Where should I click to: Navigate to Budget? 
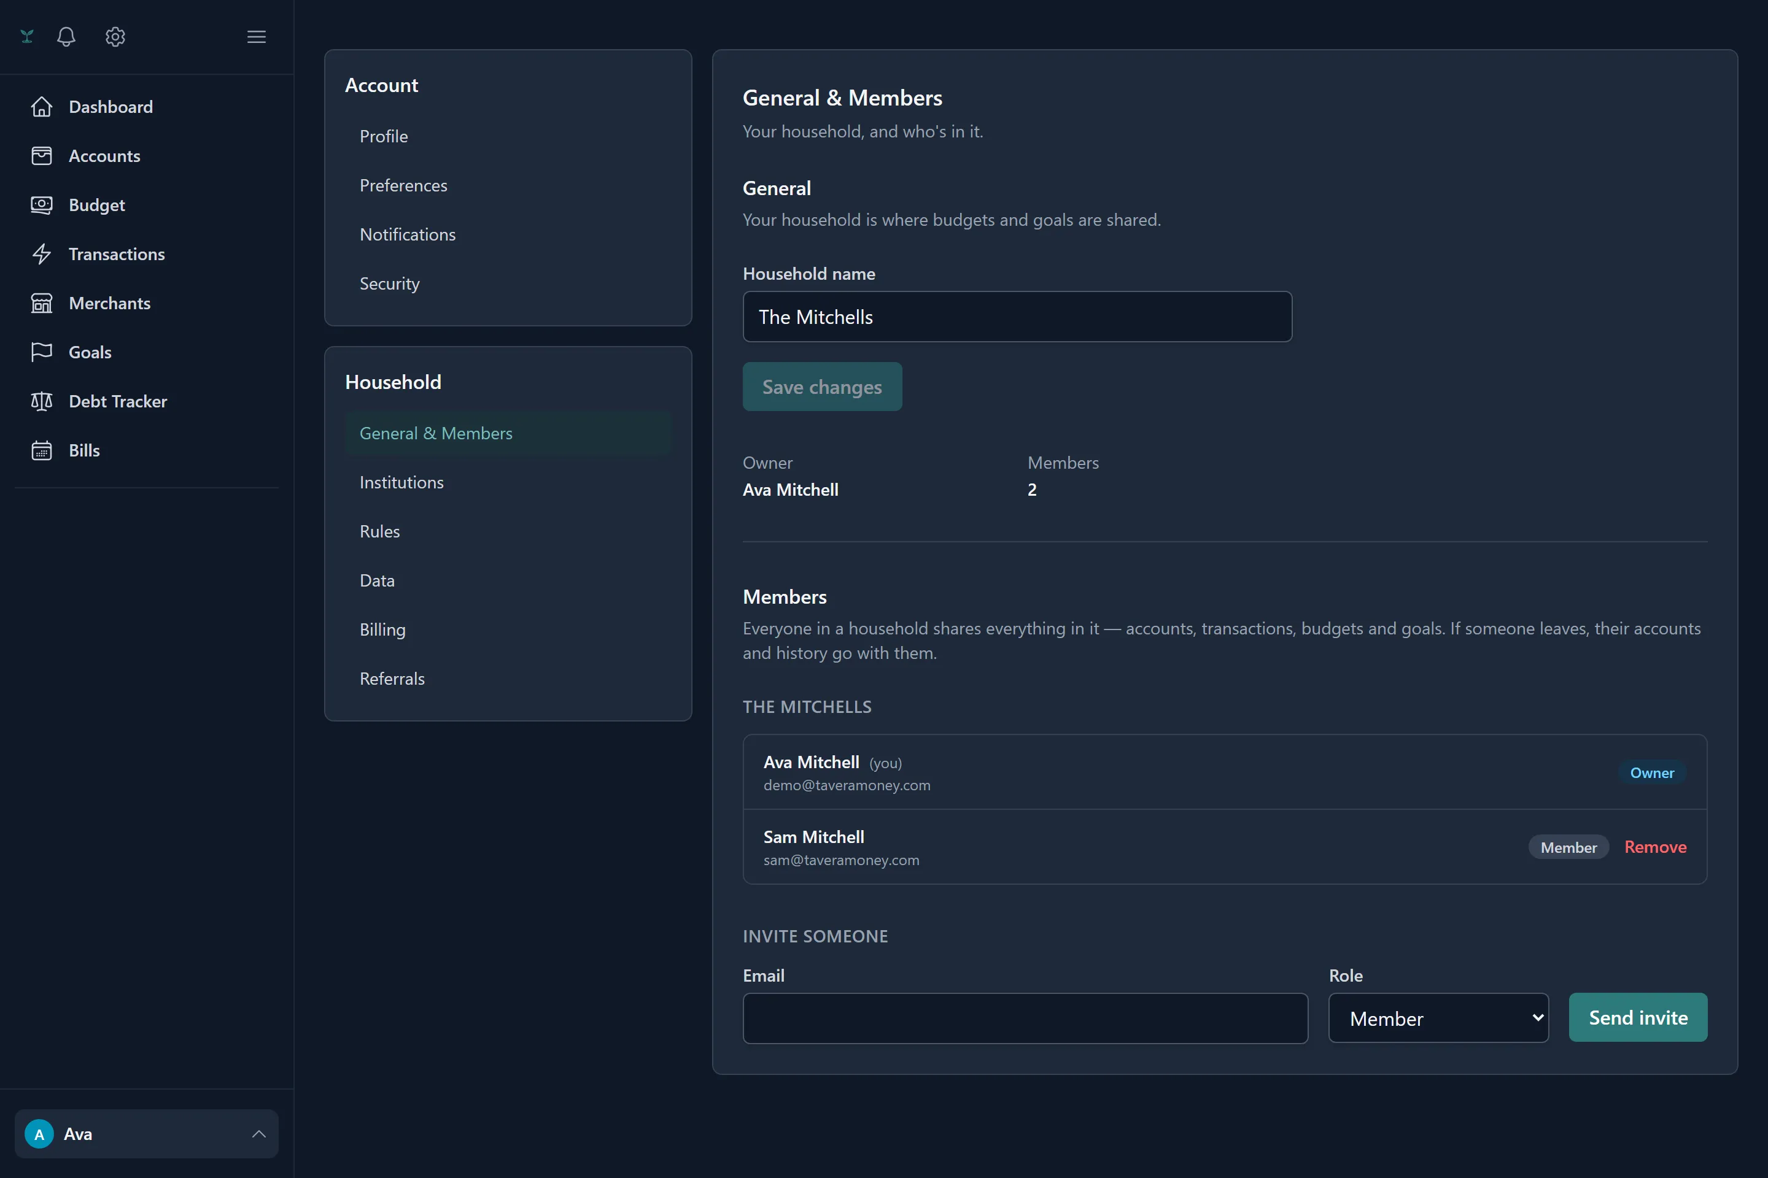147,205
